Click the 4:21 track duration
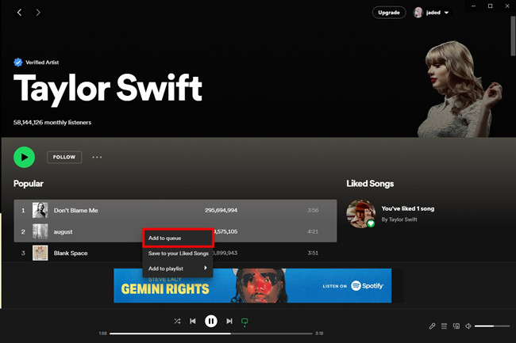The image size is (516, 343). click(313, 231)
